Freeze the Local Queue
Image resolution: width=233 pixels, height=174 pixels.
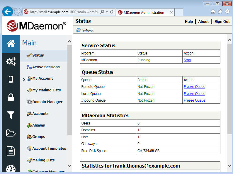pyautogui.click(x=194, y=94)
